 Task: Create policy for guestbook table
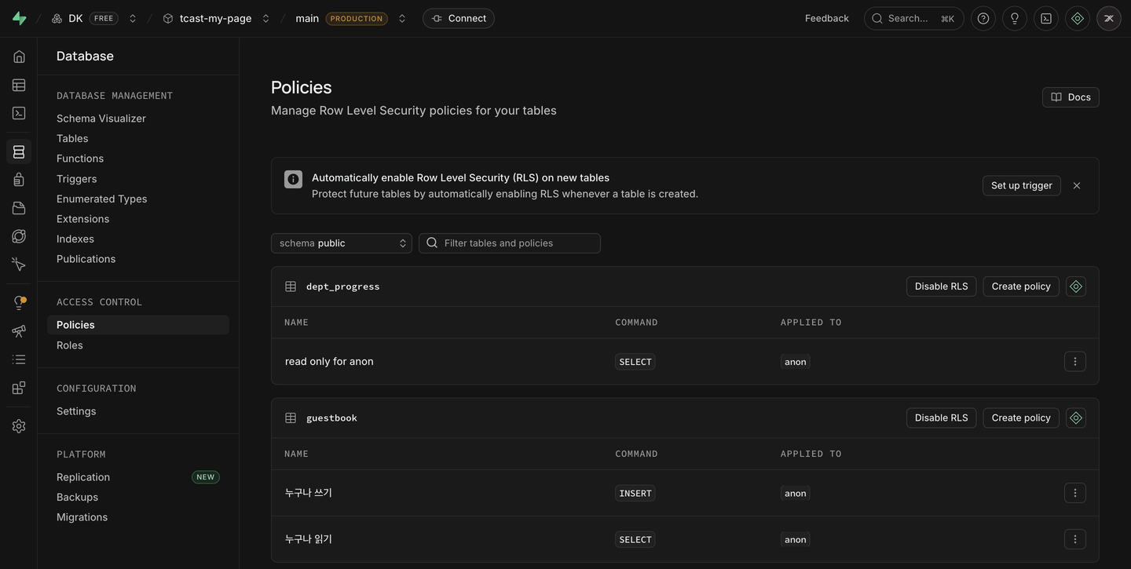coord(1021,418)
